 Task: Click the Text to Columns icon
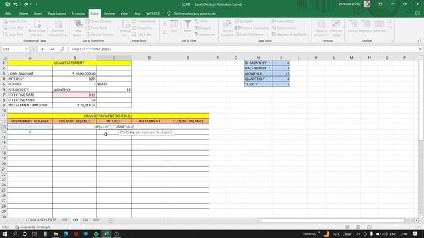click(227, 24)
